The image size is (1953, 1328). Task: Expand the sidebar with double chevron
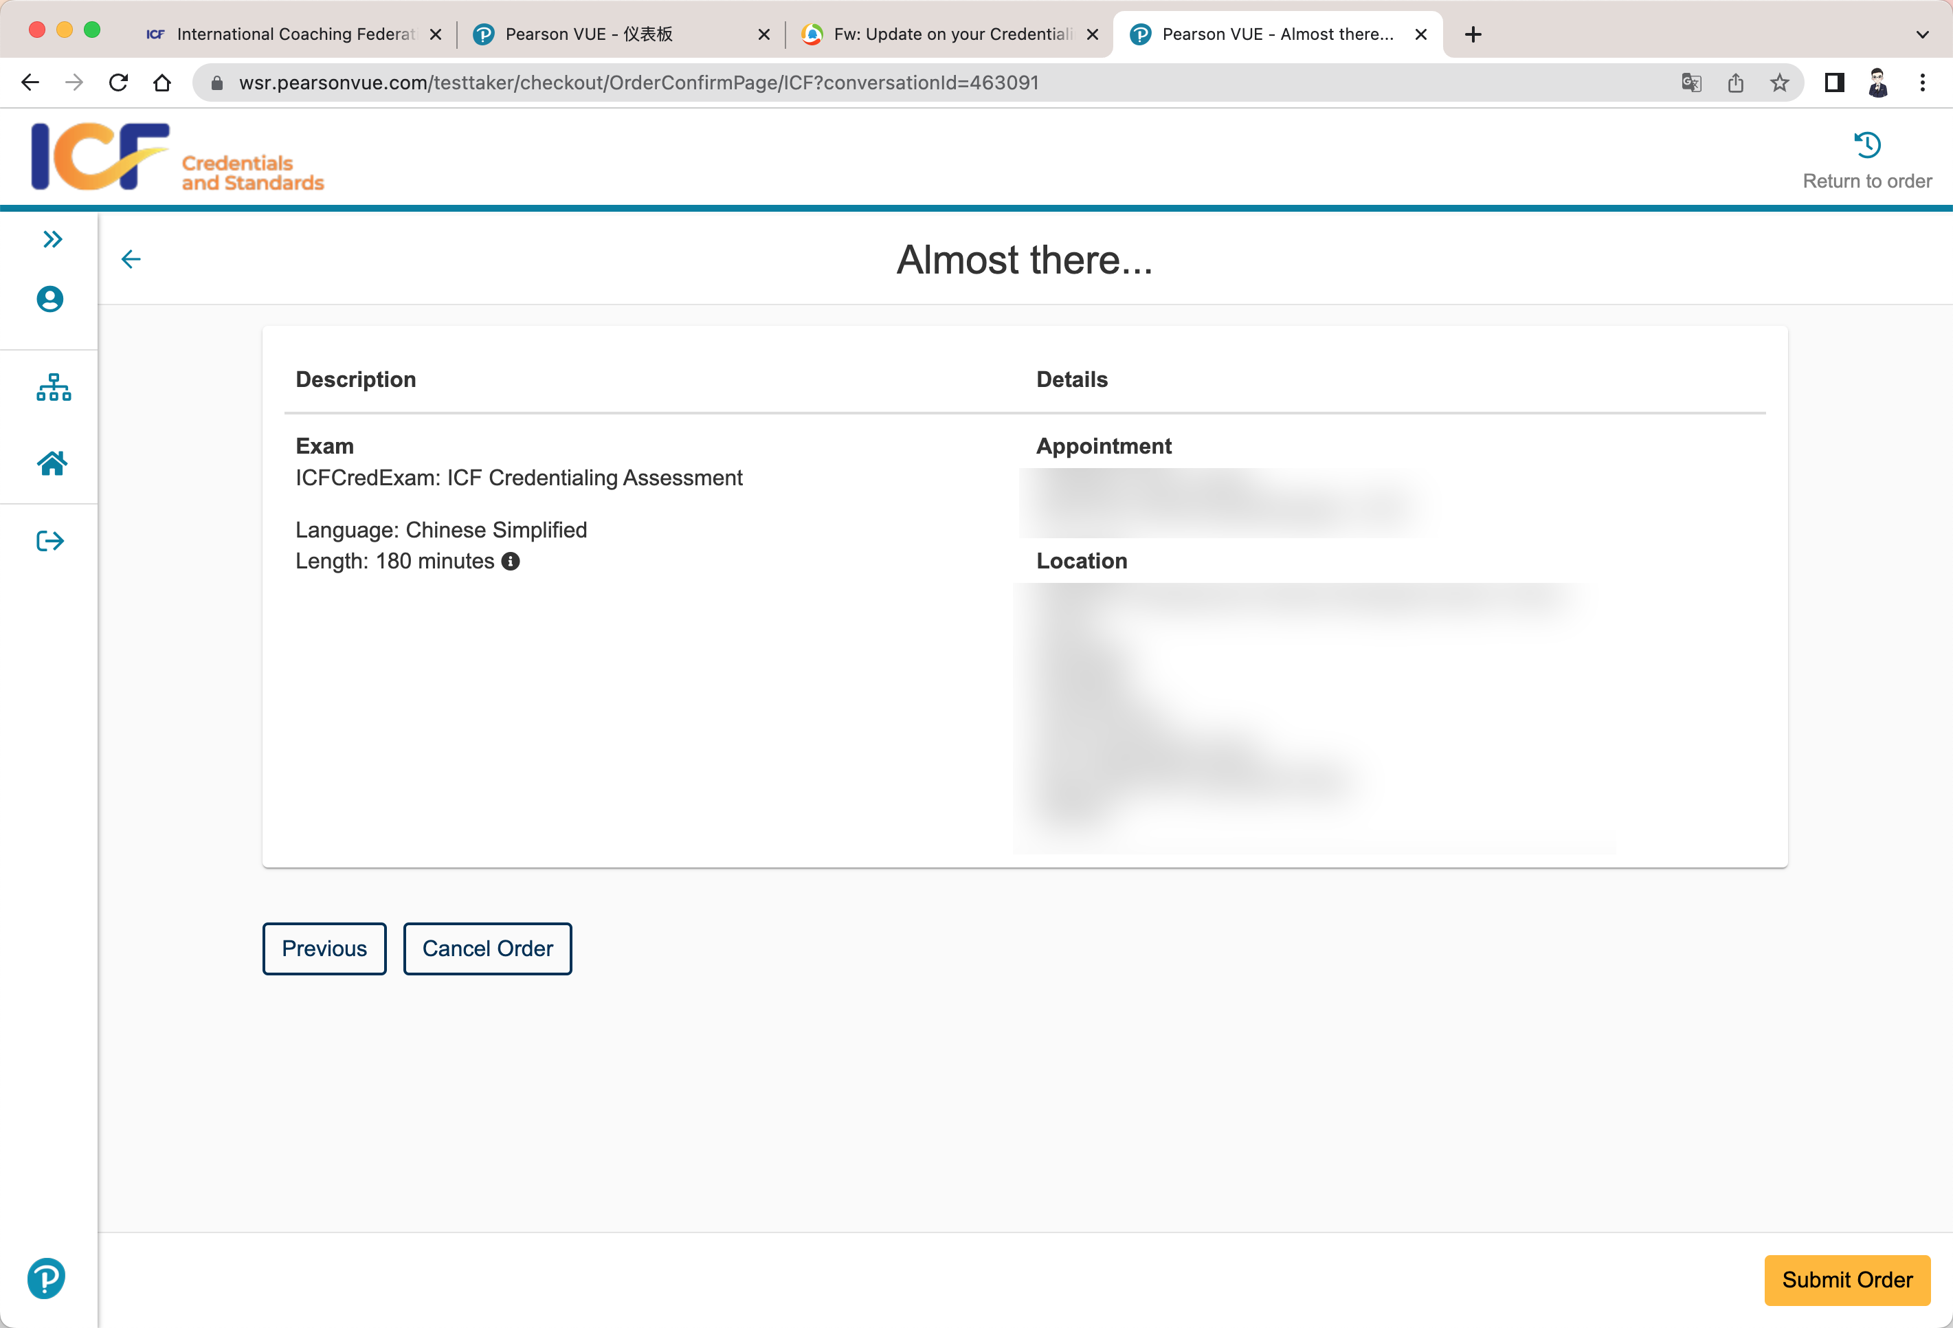point(52,239)
